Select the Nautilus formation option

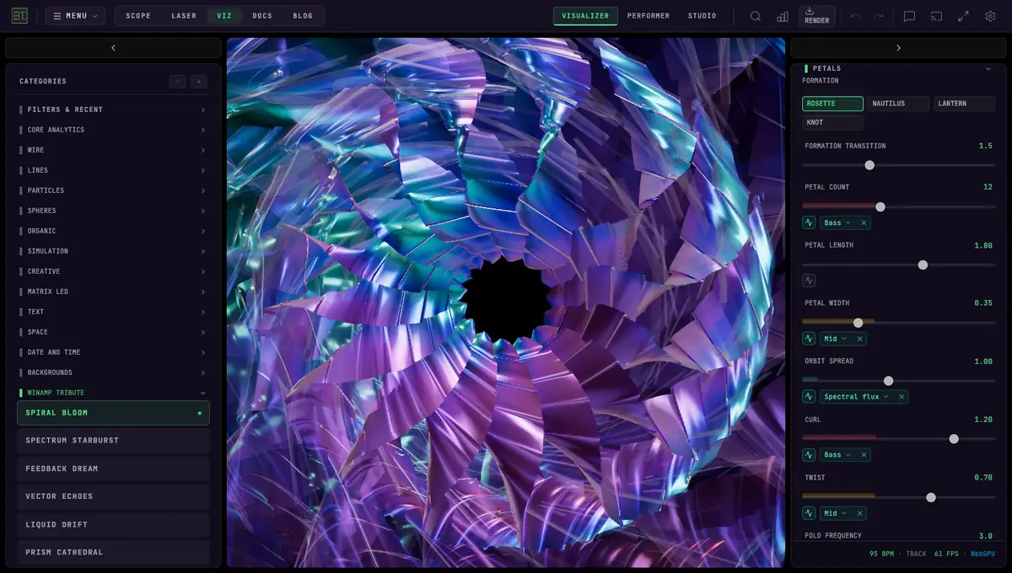[x=898, y=104]
